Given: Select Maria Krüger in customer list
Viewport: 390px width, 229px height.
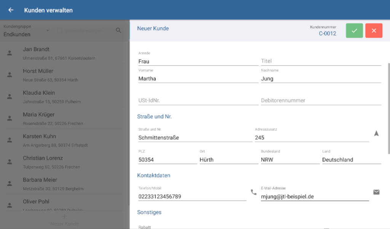Looking at the screenshot, I should (65, 118).
